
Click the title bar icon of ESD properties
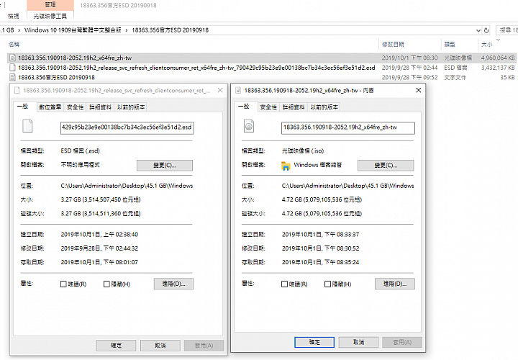(x=17, y=90)
